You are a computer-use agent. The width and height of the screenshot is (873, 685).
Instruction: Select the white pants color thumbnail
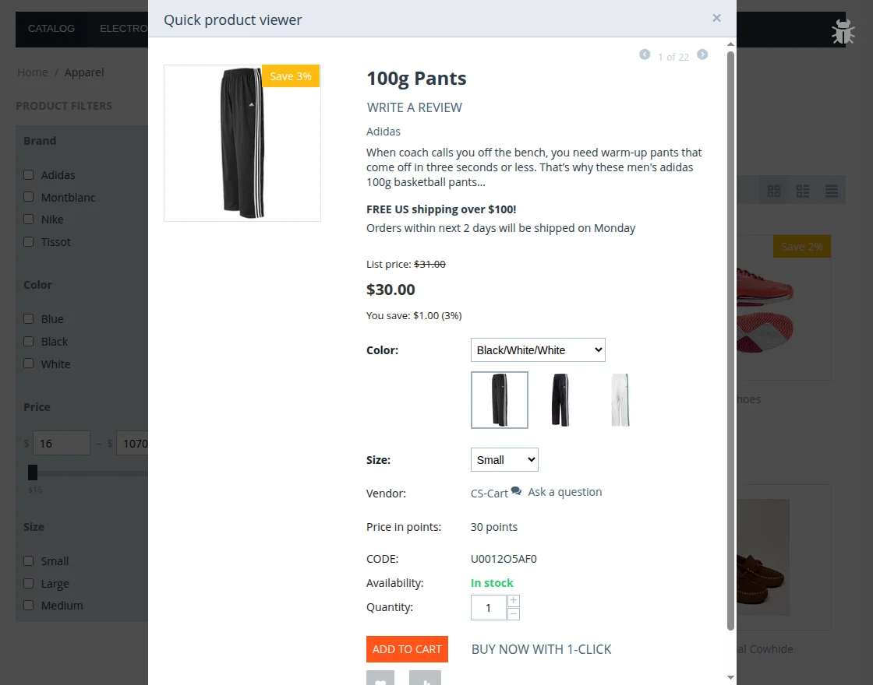pyautogui.click(x=620, y=399)
